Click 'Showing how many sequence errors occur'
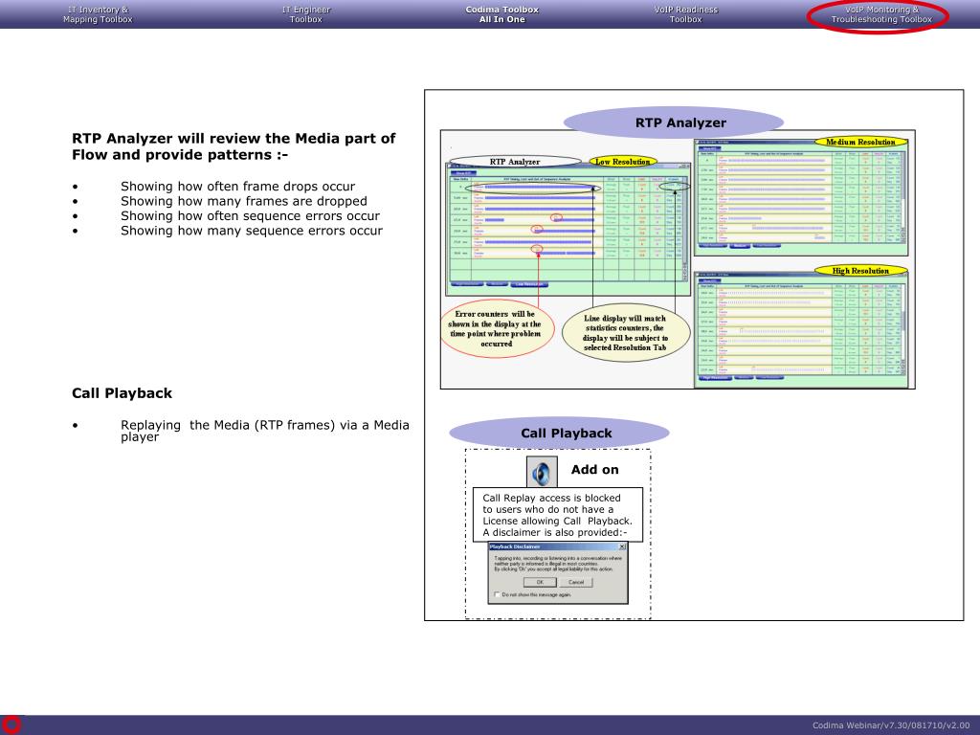The image size is (980, 735). (252, 231)
